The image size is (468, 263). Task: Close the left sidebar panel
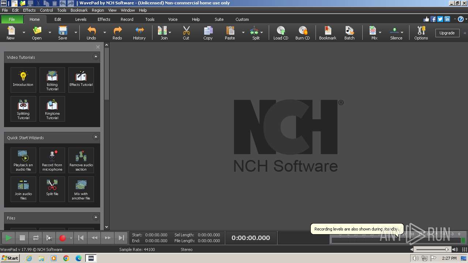(x=98, y=47)
